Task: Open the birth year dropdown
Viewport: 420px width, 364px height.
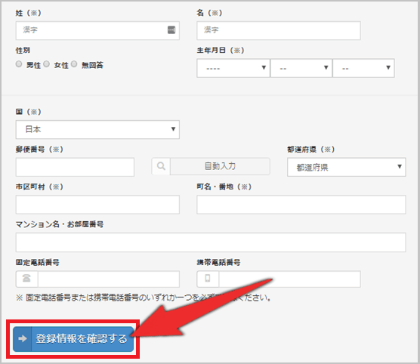Action: point(233,68)
